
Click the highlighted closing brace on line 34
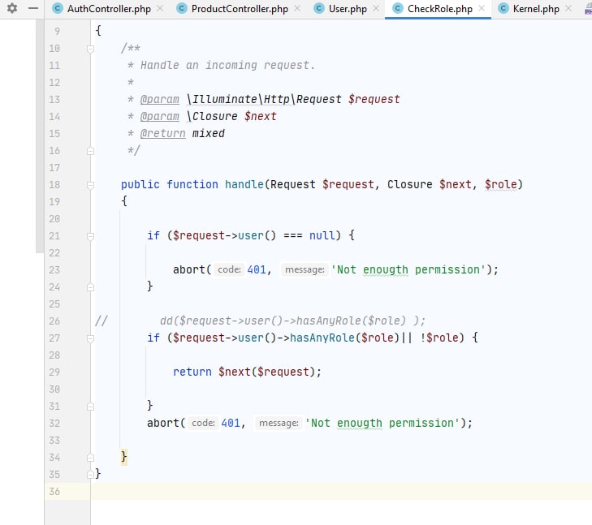(x=123, y=457)
